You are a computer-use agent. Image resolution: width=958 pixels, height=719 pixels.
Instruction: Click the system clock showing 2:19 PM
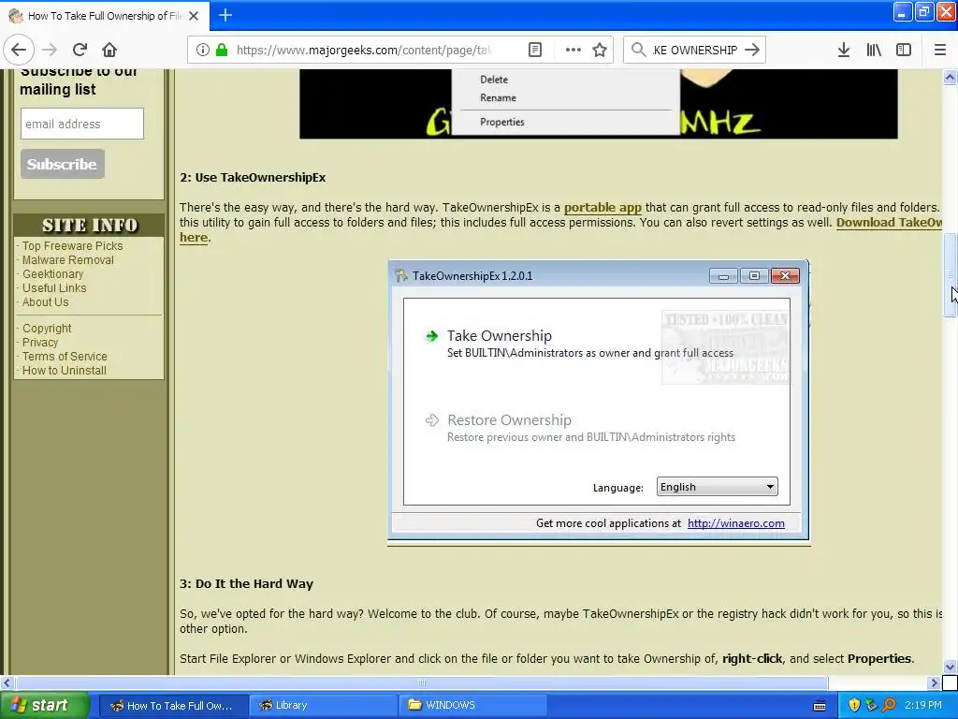tap(923, 705)
